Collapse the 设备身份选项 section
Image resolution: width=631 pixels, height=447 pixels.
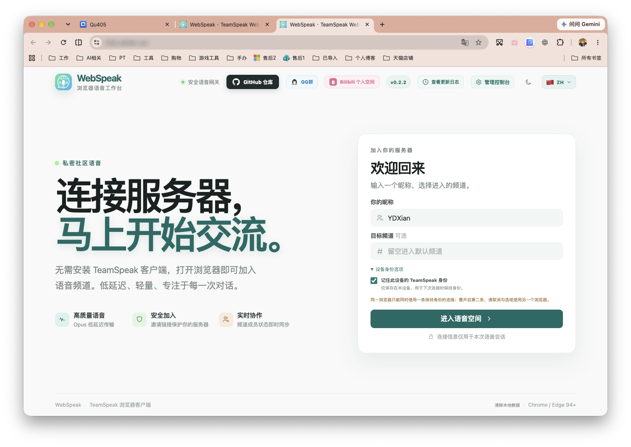[387, 269]
